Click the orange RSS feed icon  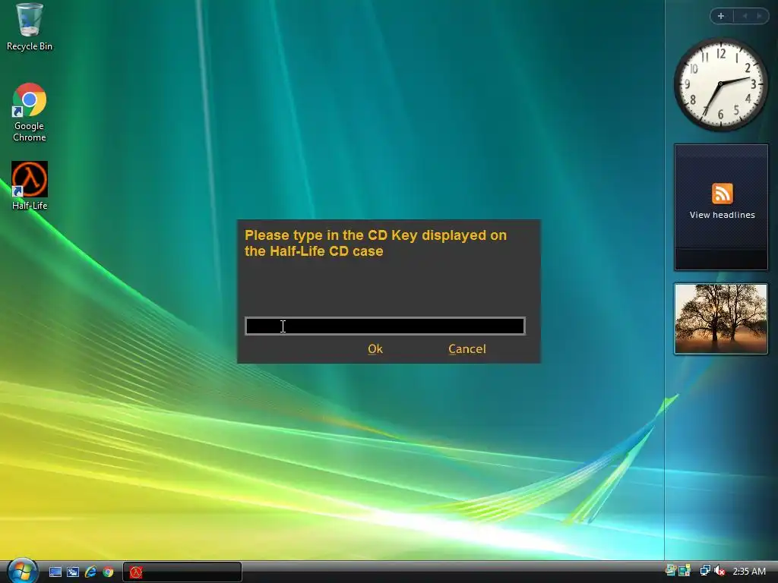tap(722, 194)
